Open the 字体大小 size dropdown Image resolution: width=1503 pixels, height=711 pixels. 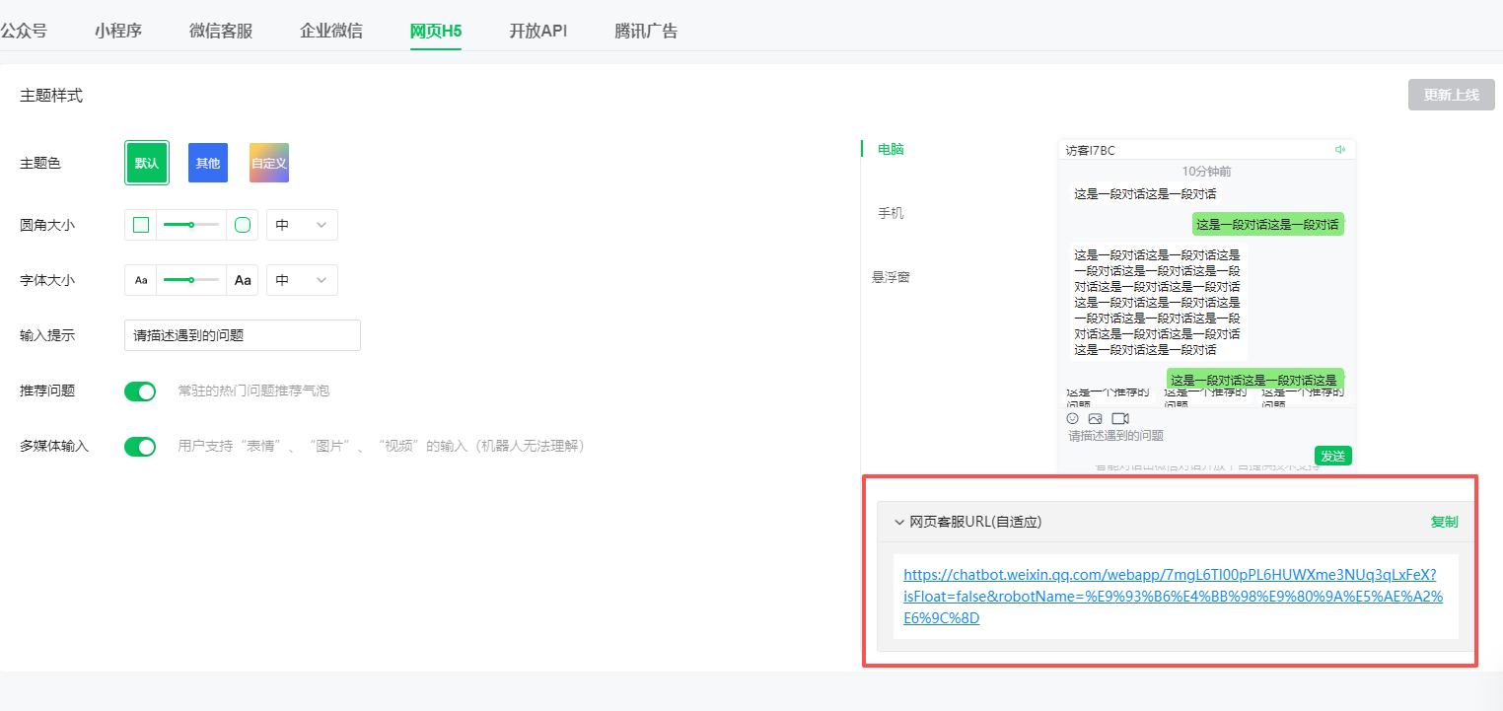(x=302, y=280)
